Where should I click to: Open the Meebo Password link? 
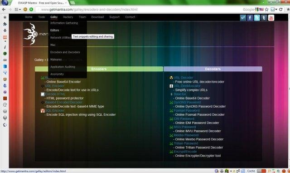pos(186,135)
